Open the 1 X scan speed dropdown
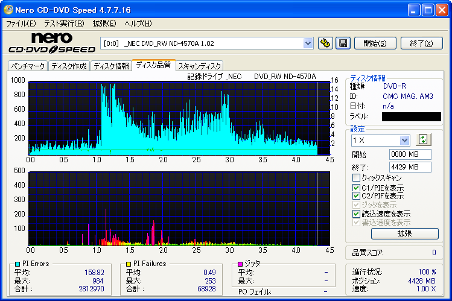This screenshot has width=452, height=301. click(404, 141)
